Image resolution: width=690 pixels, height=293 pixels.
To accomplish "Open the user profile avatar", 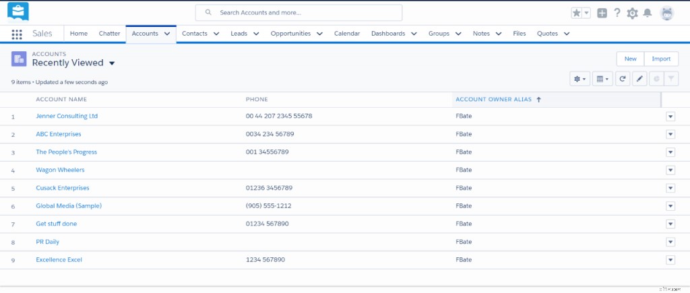I will click(x=667, y=13).
